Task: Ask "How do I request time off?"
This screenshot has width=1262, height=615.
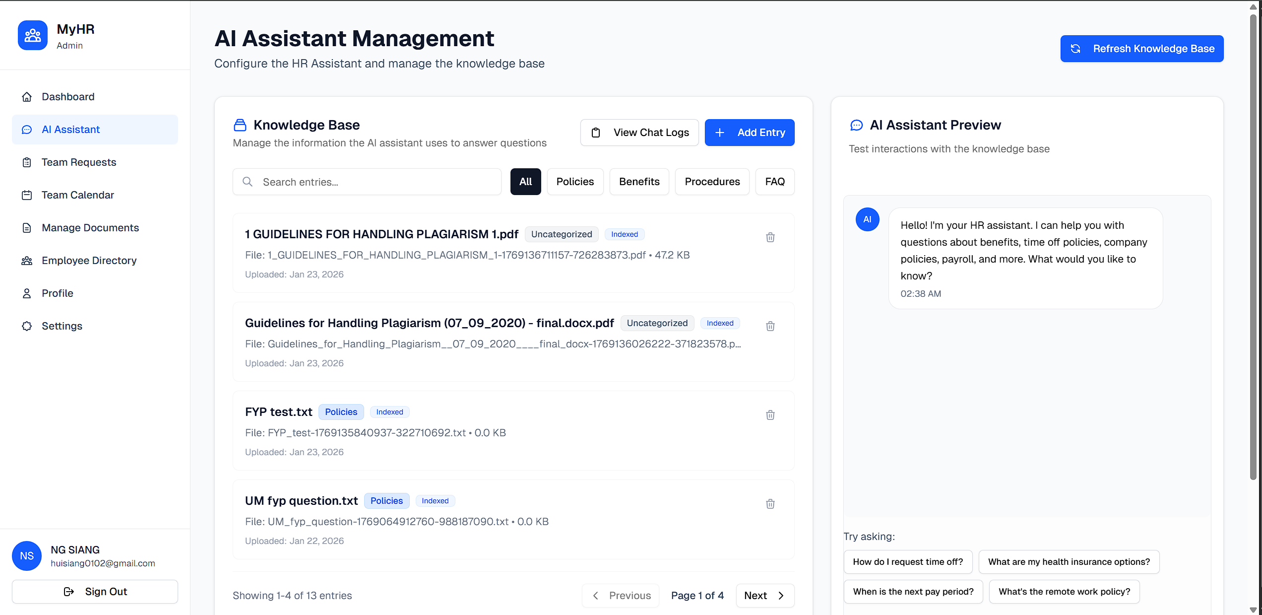Action: tap(907, 561)
